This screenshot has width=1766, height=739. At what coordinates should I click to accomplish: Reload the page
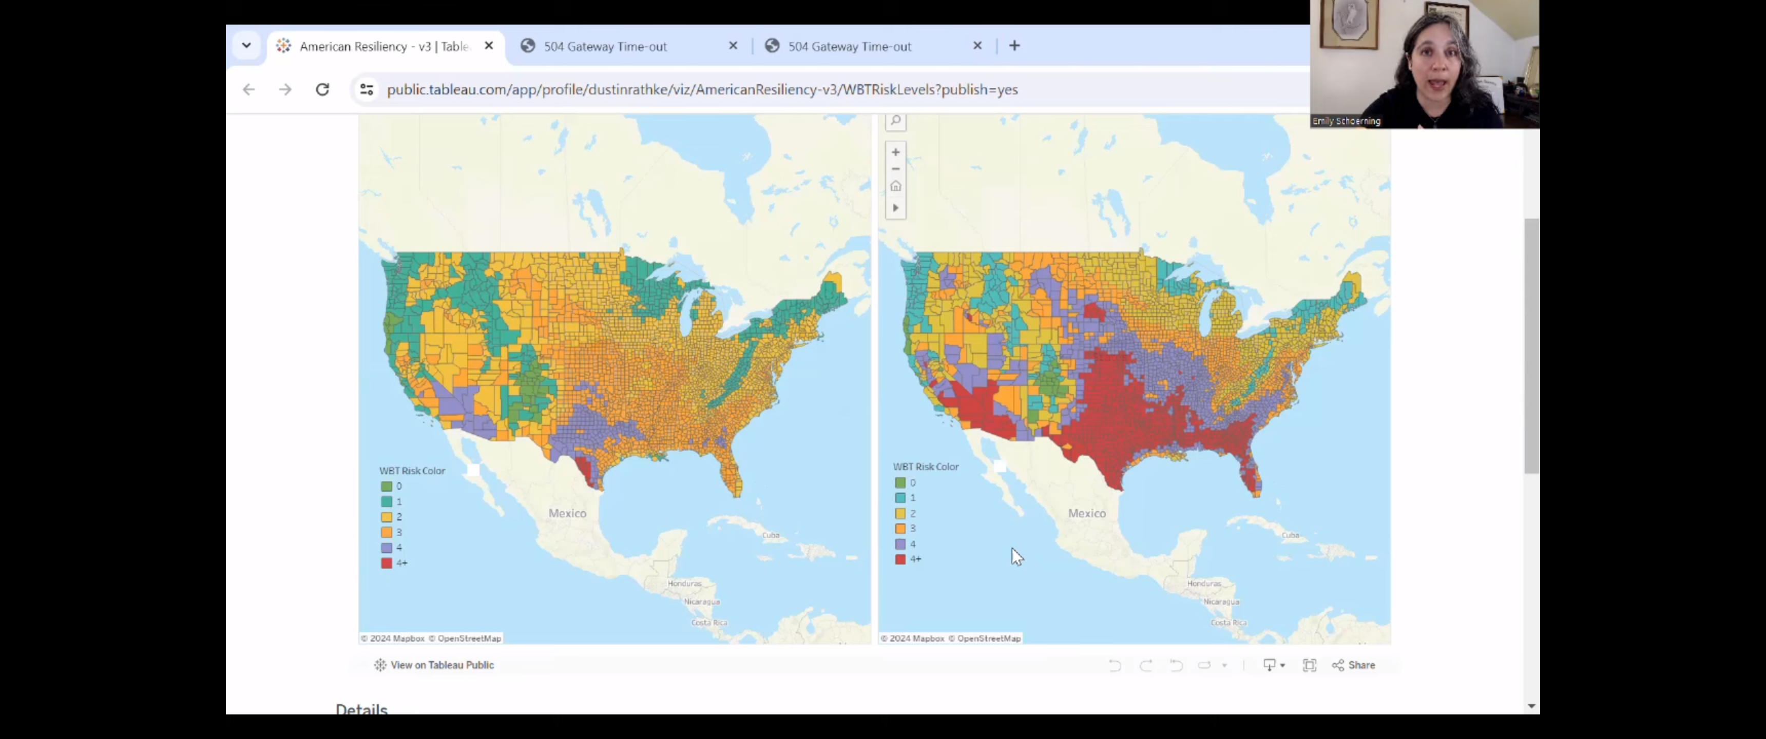pyautogui.click(x=322, y=90)
